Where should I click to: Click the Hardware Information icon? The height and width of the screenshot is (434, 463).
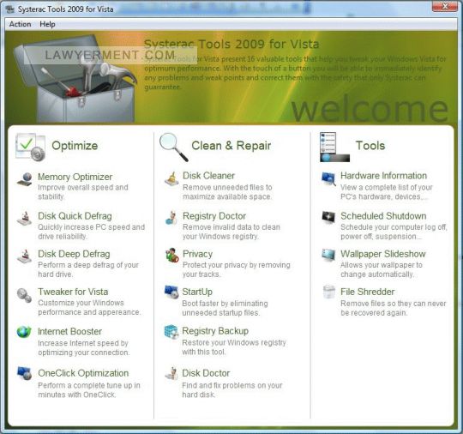pyautogui.click(x=328, y=178)
